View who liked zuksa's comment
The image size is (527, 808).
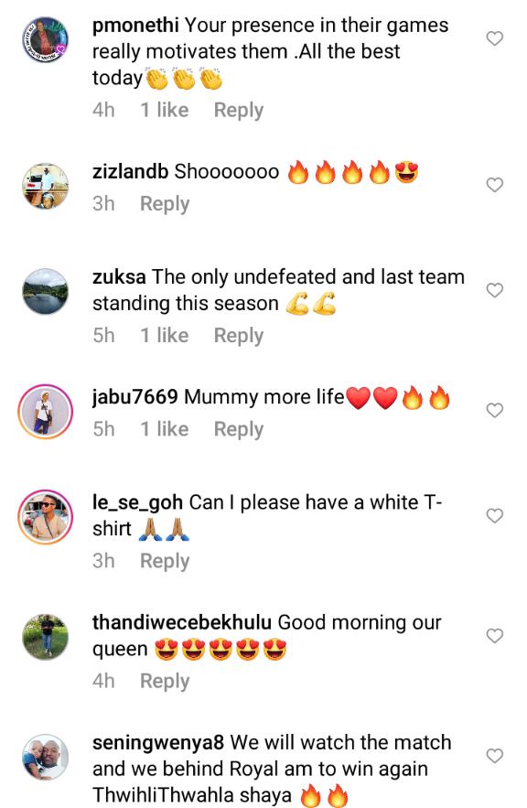point(165,336)
